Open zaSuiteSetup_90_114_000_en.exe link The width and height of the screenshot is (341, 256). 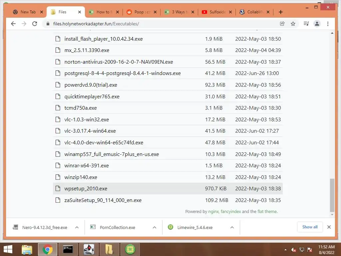coord(103,200)
